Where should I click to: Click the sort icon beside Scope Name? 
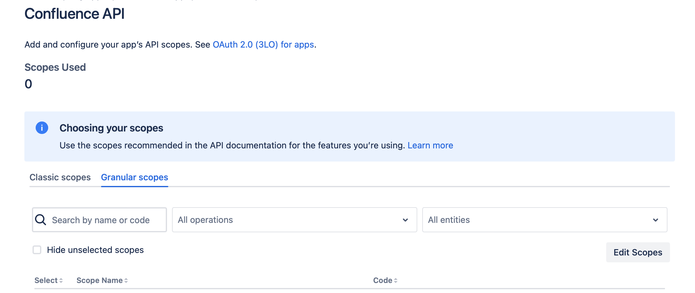(x=126, y=280)
